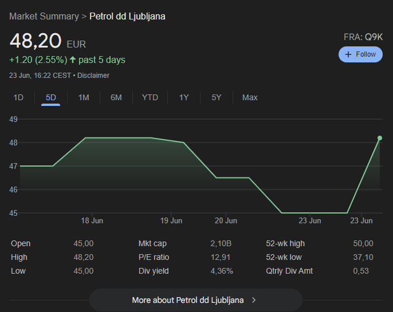Click the 23 Jun, 16:22 CEST timestamp
The image size is (393, 312).
click(x=40, y=76)
